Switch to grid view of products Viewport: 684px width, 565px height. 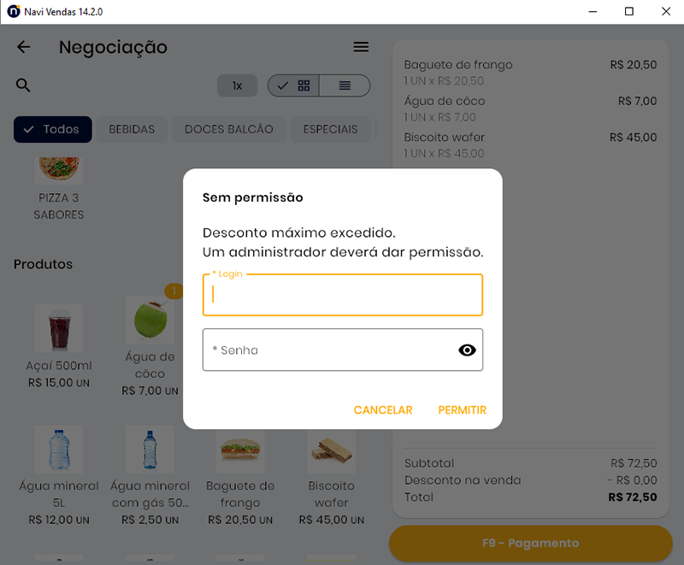click(x=294, y=85)
